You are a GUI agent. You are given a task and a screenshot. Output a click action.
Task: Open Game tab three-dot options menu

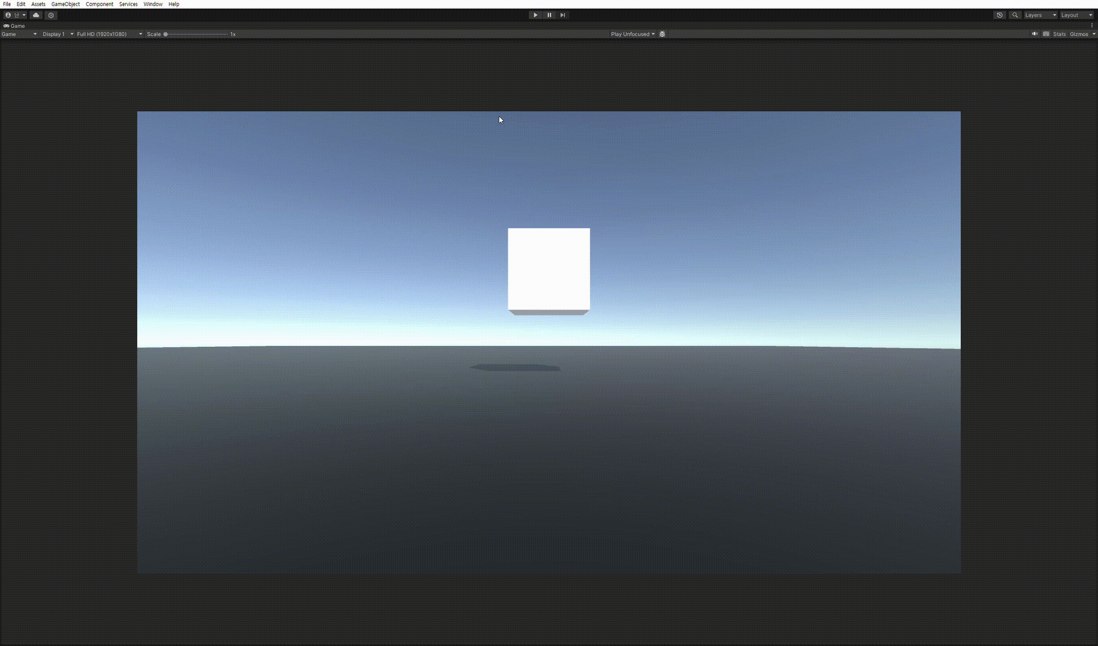point(1092,26)
